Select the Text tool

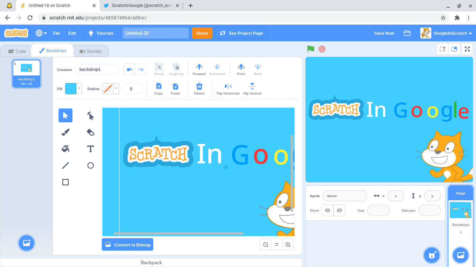click(91, 149)
